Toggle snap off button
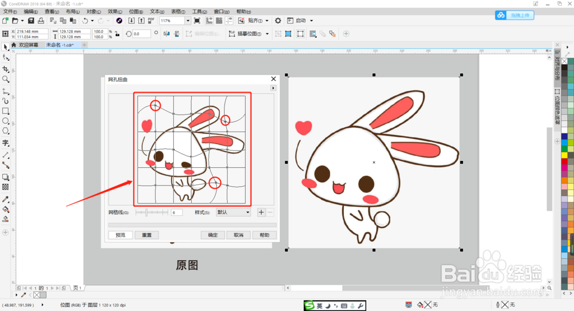The width and height of the screenshot is (574, 311). [241, 21]
